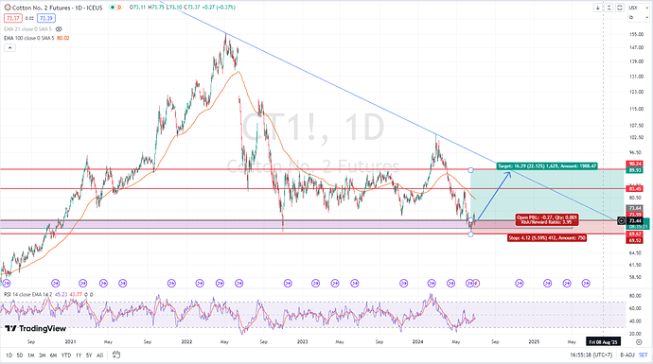Click the circular refresh chart icon

[620, 8]
